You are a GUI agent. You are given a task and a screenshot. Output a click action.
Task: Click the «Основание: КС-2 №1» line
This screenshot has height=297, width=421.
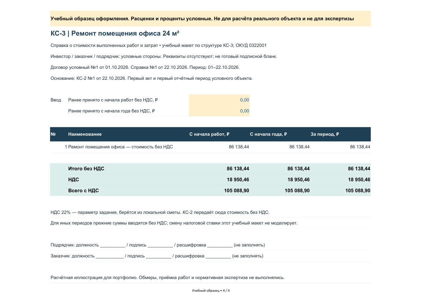152,78
